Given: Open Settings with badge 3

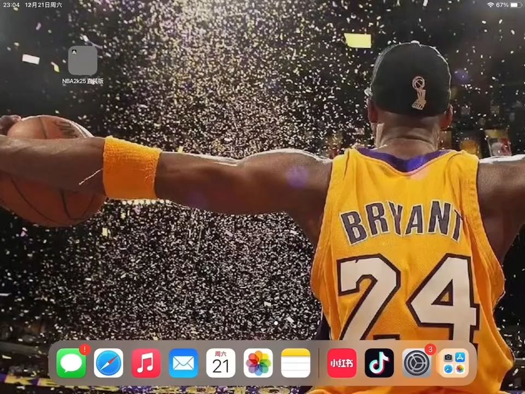Looking at the screenshot, I should pyautogui.click(x=417, y=363).
